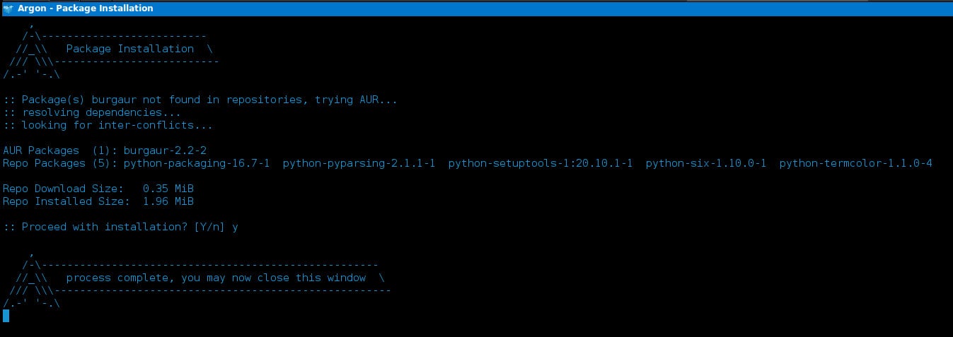Click the terminal cursor block at the bottom

(x=6, y=315)
